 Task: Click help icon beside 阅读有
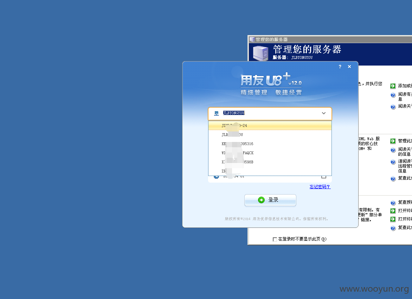point(393,95)
